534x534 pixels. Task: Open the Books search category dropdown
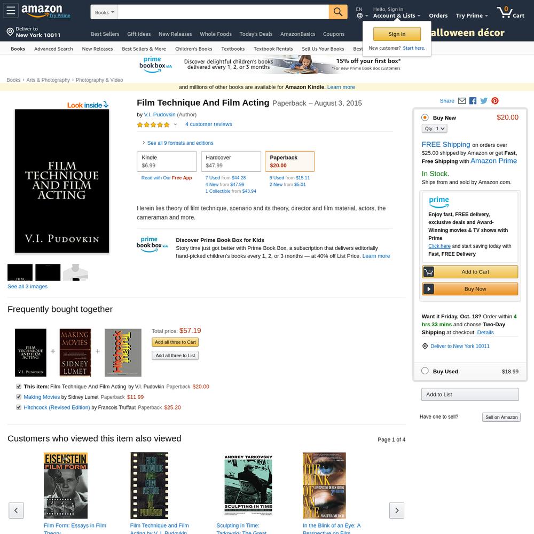click(x=104, y=12)
